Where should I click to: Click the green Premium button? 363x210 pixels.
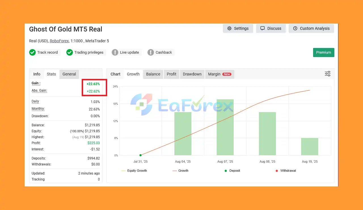click(x=324, y=52)
